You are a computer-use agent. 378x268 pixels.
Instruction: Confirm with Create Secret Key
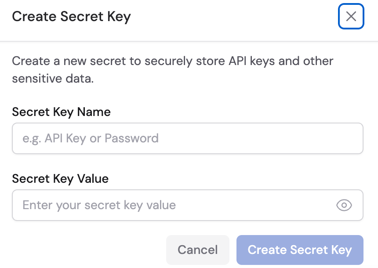coord(300,250)
